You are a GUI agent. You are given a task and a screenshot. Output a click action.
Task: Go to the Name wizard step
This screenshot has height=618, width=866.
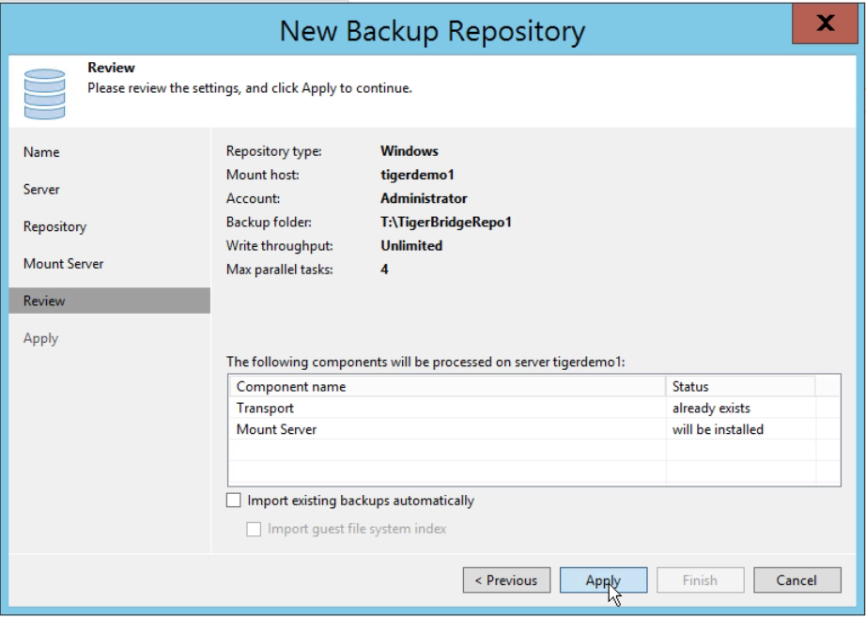[x=41, y=152]
